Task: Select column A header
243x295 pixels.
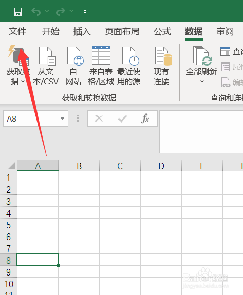Action: [x=38, y=166]
